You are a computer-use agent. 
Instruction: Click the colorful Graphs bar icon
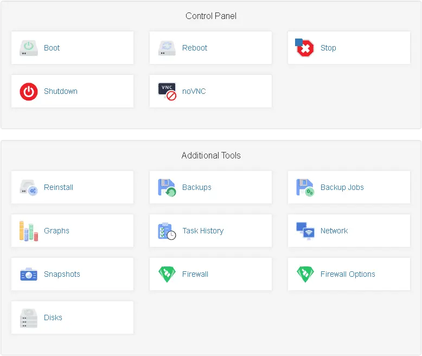point(29,231)
